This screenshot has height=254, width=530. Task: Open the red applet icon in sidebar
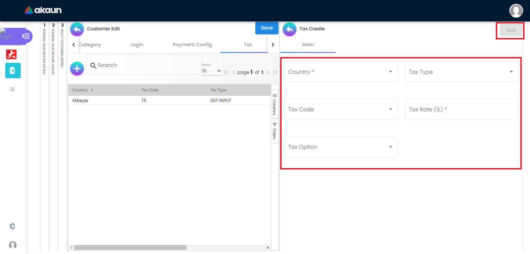11,54
